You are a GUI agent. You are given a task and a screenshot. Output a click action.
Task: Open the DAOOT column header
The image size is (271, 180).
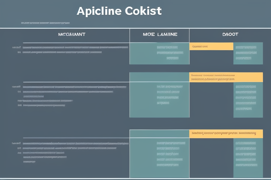pyautogui.click(x=230, y=34)
